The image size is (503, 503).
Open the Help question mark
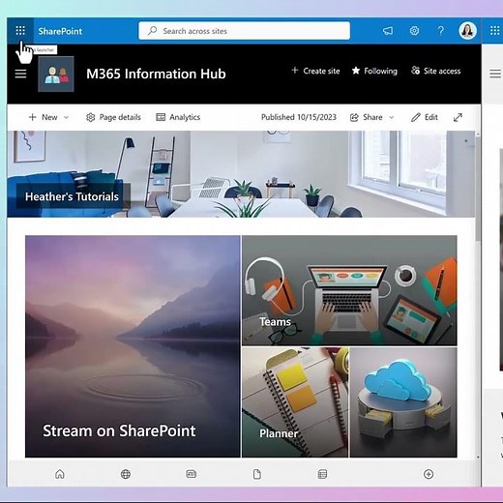(440, 31)
